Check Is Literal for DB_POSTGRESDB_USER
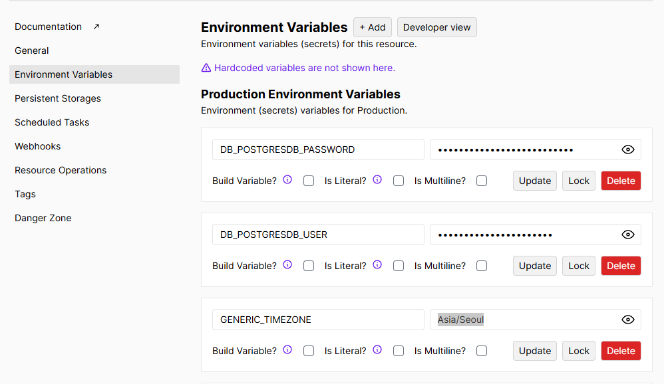 399,266
